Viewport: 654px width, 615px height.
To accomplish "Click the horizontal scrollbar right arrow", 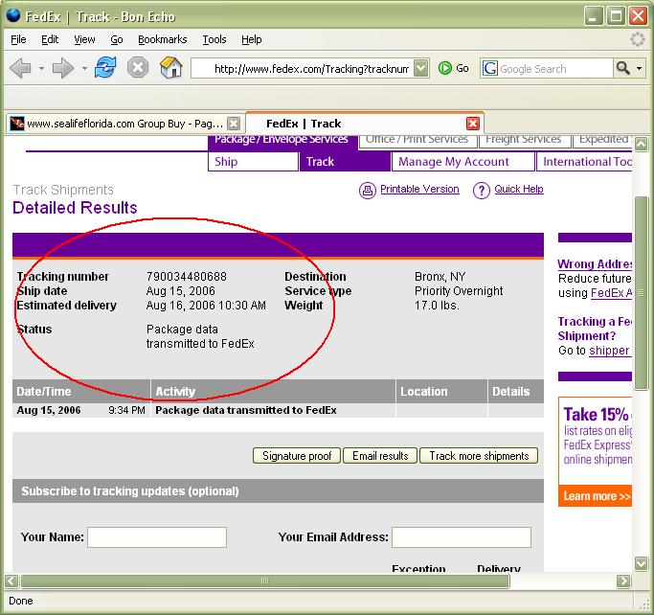I will tap(623, 581).
